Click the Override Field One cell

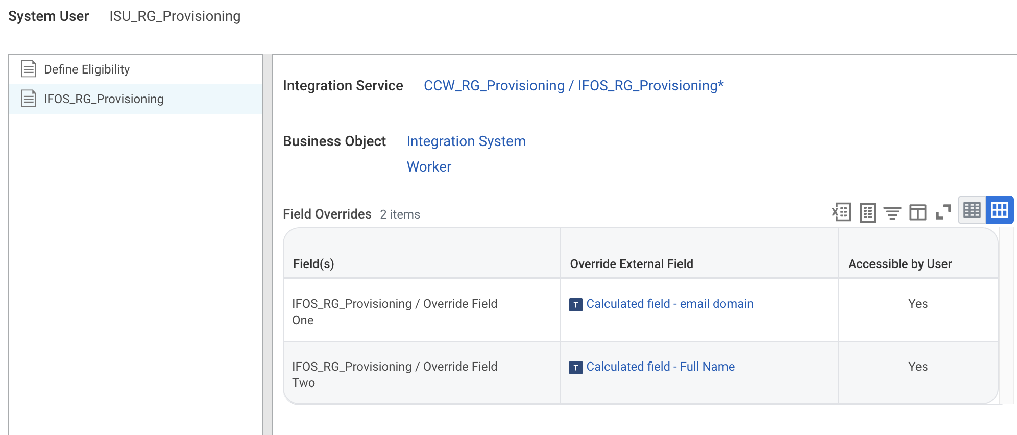click(x=422, y=311)
